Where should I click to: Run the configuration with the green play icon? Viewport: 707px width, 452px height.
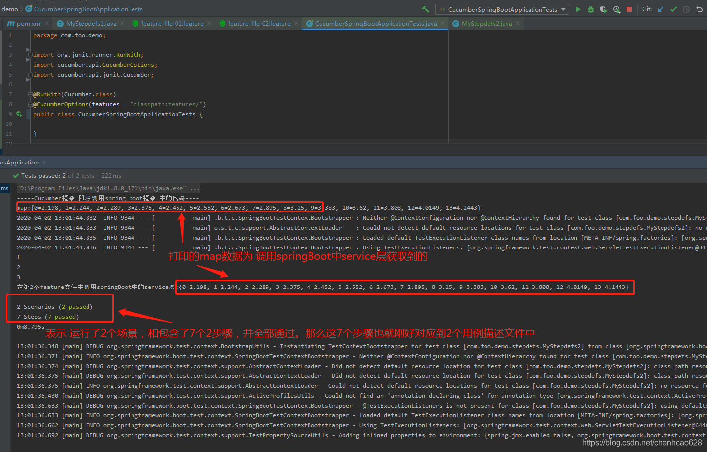tap(578, 9)
